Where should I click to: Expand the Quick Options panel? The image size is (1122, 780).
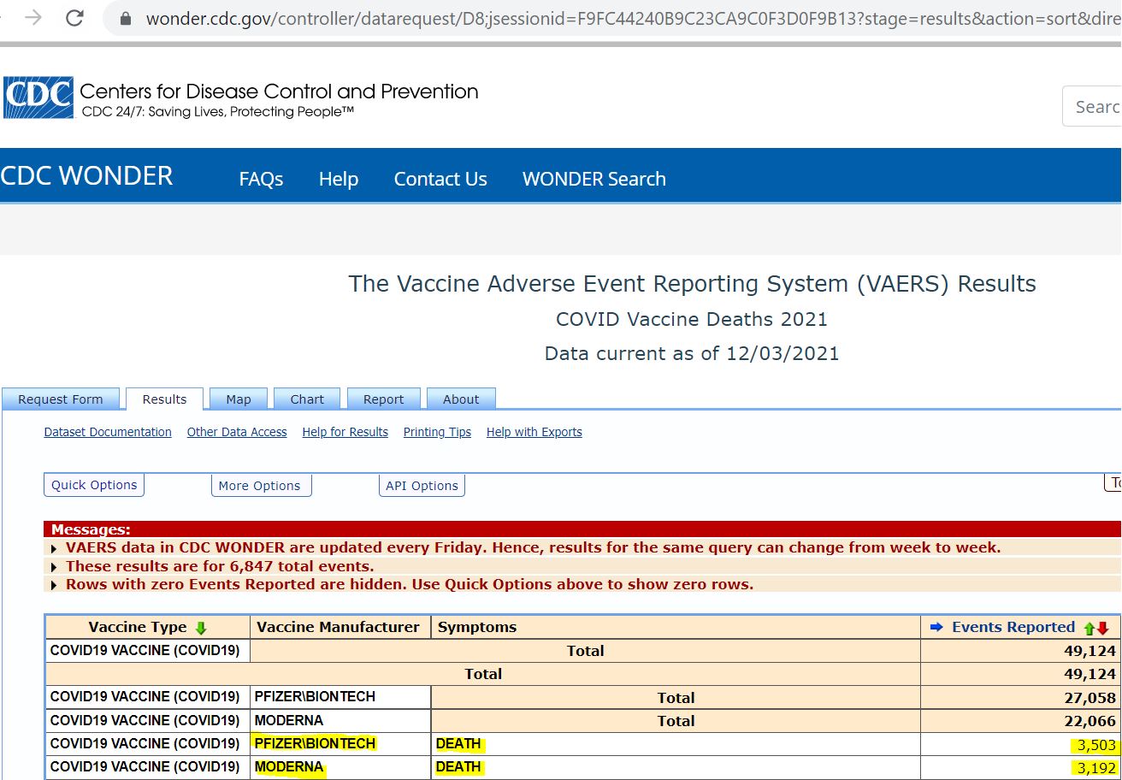94,485
